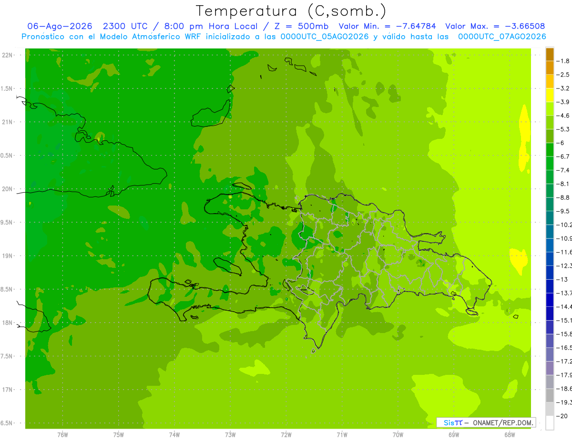The width and height of the screenshot is (572, 441).
Task: Click the '71W' longitude axis label
Action: (x=342, y=435)
